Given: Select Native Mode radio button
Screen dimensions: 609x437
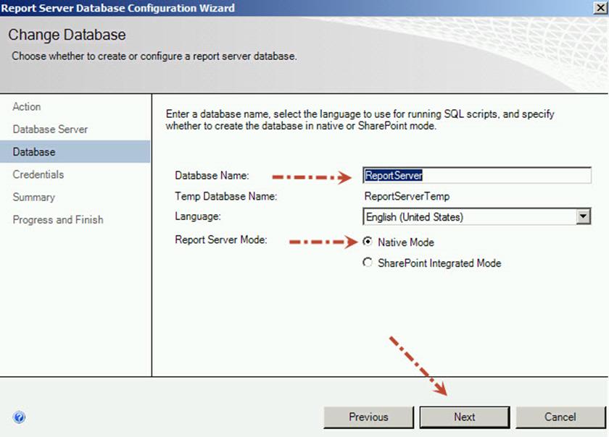Looking at the screenshot, I should pos(368,242).
